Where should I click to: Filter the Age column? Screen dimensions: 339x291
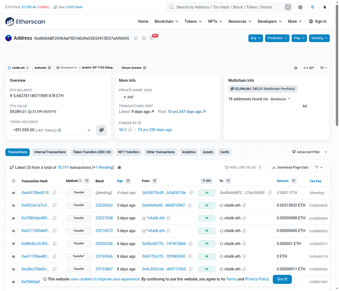coord(128,181)
